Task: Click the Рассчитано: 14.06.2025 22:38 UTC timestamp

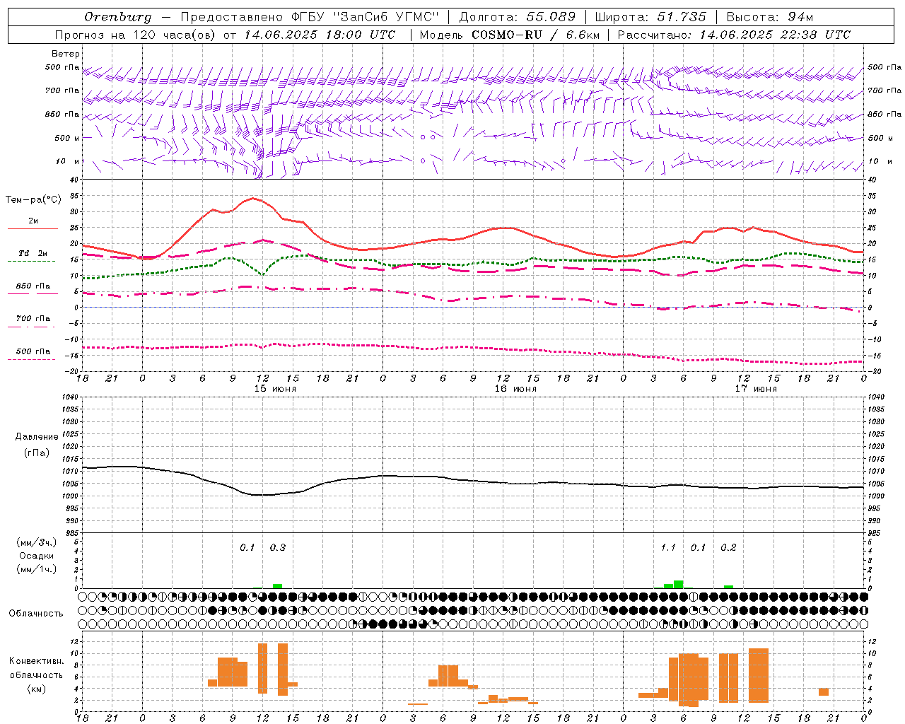Action: (734, 35)
